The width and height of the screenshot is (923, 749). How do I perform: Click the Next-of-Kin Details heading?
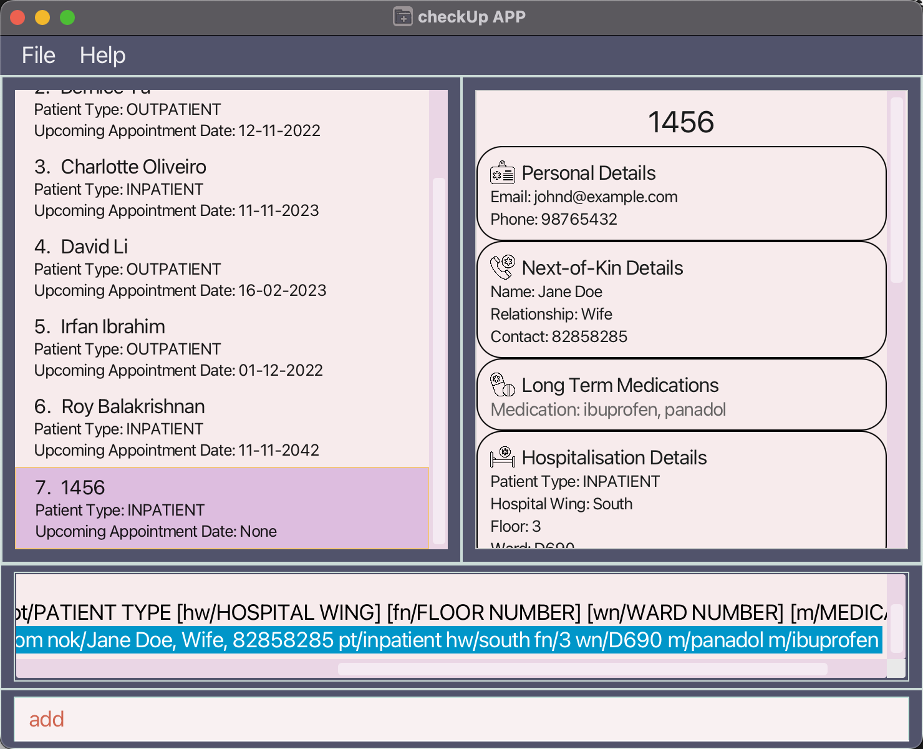click(x=602, y=268)
